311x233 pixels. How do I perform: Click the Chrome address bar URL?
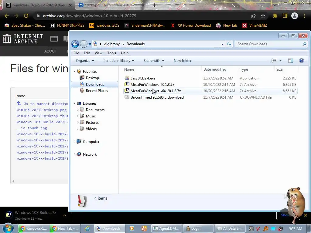pos(90,16)
